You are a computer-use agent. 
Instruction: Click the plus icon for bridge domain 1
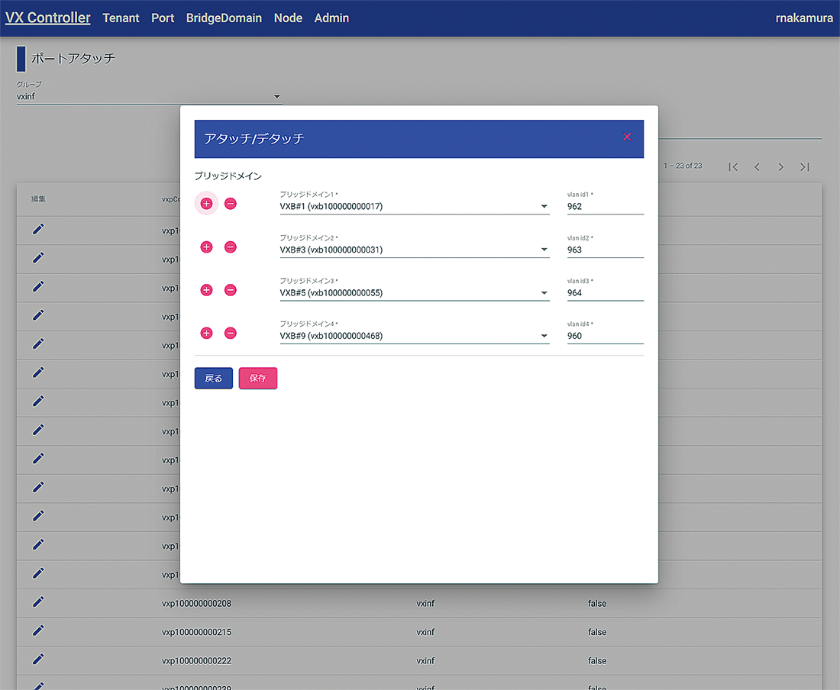[x=206, y=204]
